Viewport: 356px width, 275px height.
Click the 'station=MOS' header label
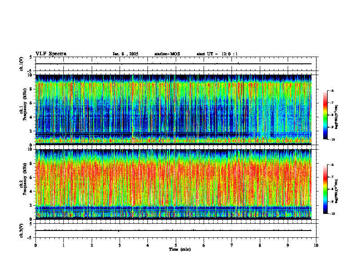click(x=167, y=54)
